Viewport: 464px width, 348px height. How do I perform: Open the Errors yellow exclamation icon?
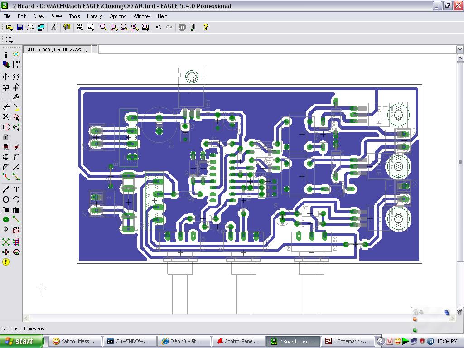click(6, 262)
